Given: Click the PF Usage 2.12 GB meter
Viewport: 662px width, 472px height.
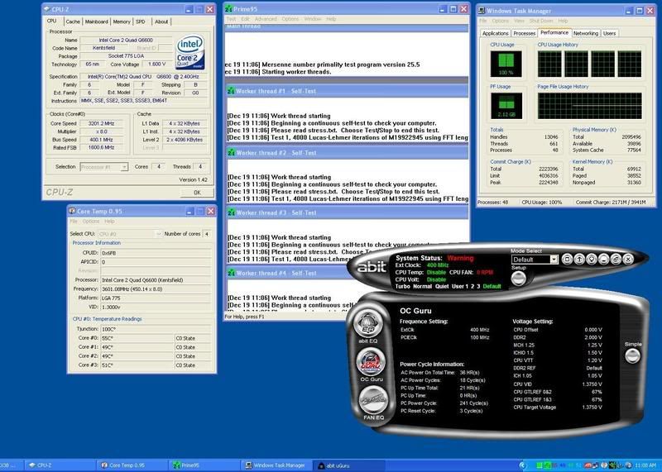Looking at the screenshot, I should click(x=506, y=106).
